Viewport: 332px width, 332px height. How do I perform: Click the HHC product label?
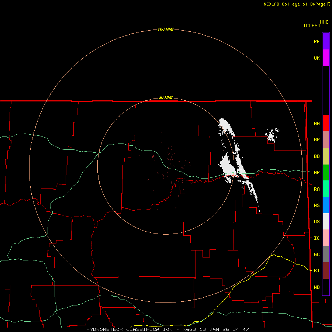[324, 22]
